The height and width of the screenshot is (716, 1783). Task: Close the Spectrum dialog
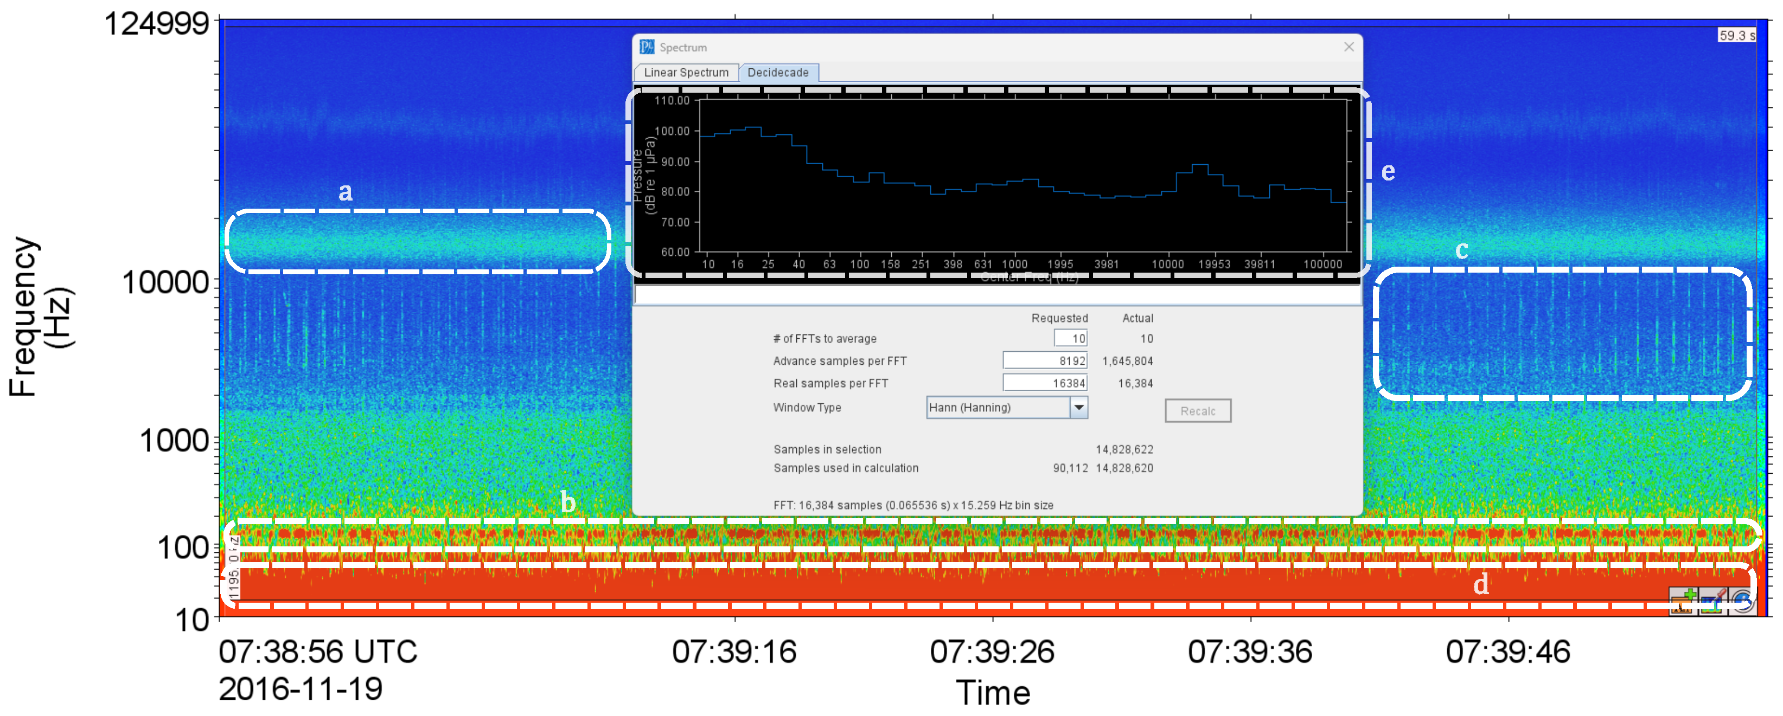point(1349,47)
